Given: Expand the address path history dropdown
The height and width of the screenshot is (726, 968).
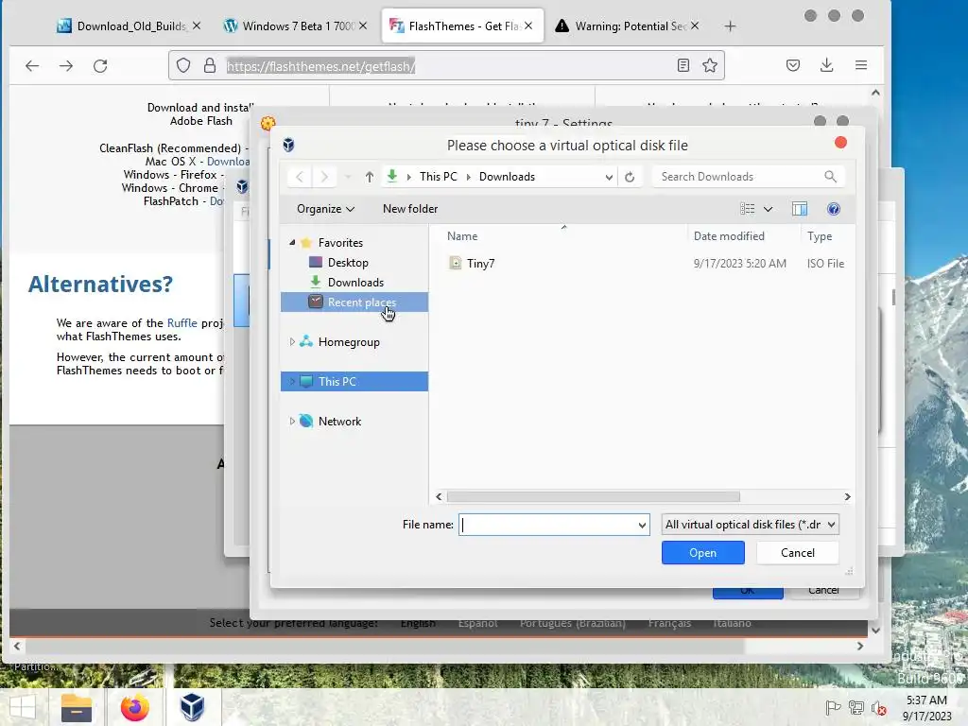Looking at the screenshot, I should coord(609,177).
